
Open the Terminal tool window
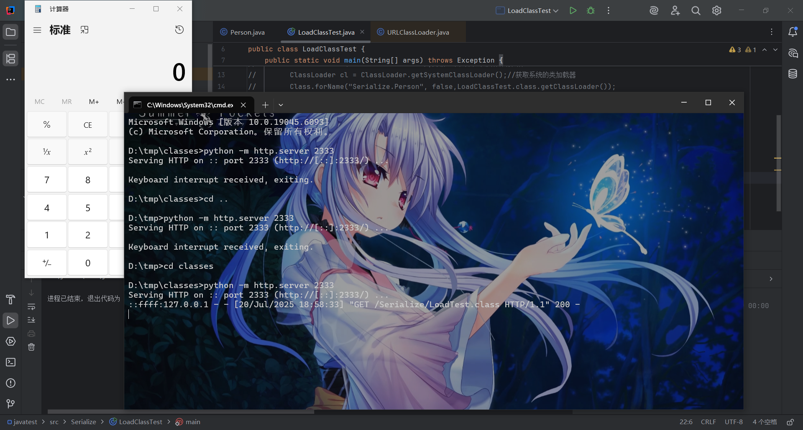pos(10,362)
